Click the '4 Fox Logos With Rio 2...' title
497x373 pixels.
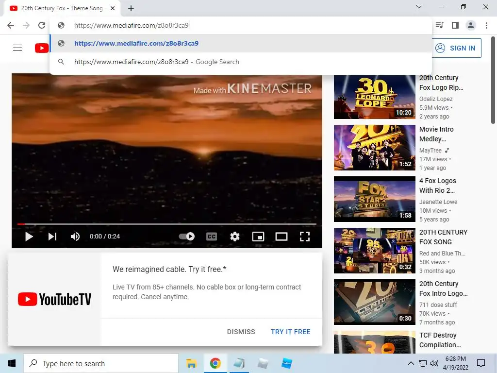click(x=438, y=186)
